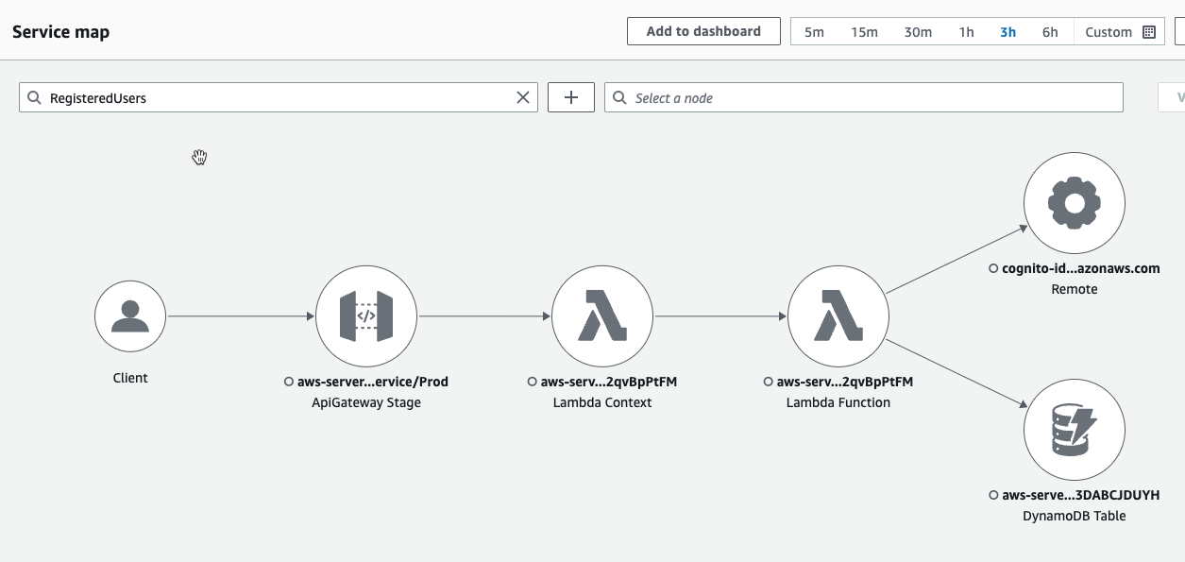
Task: Select the cognito Remote gear node
Action: (x=1075, y=202)
